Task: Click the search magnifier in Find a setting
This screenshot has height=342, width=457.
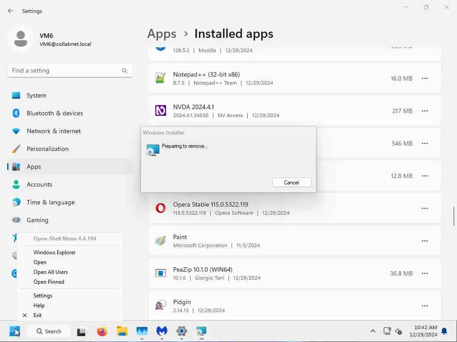Action: coord(125,71)
